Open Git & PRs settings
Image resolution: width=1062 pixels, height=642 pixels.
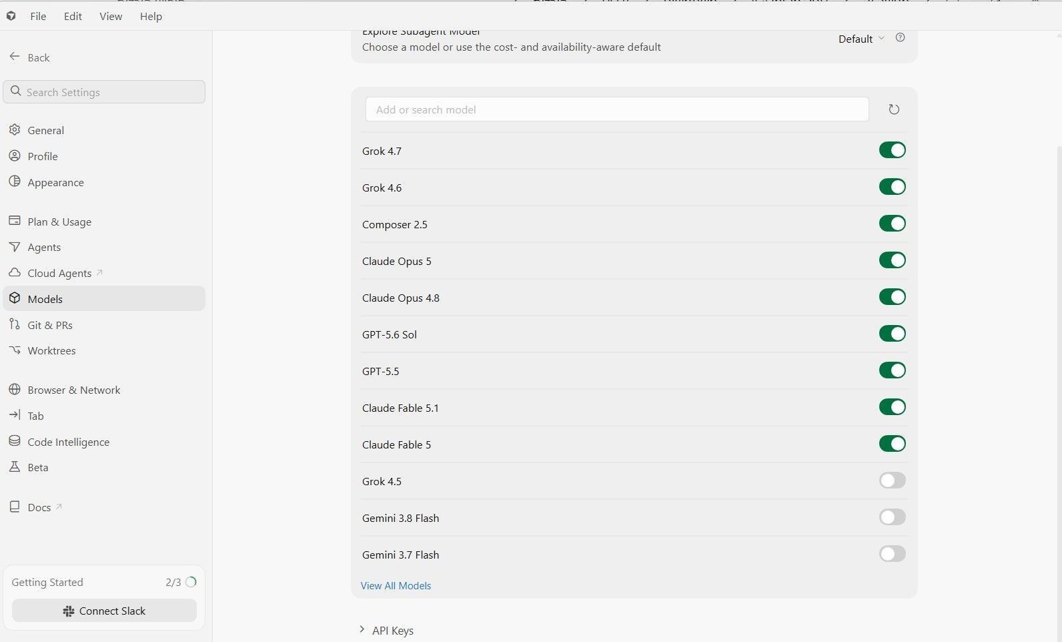[x=104, y=325]
